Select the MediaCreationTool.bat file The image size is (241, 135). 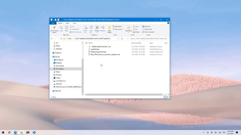[x=98, y=52]
